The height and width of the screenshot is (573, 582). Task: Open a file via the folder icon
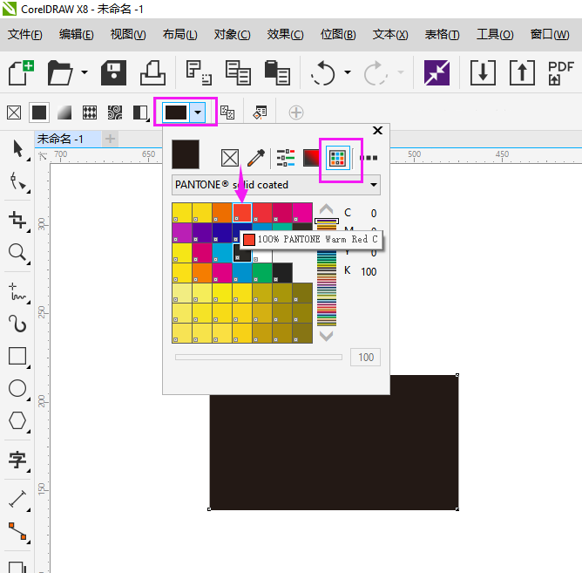coord(60,72)
